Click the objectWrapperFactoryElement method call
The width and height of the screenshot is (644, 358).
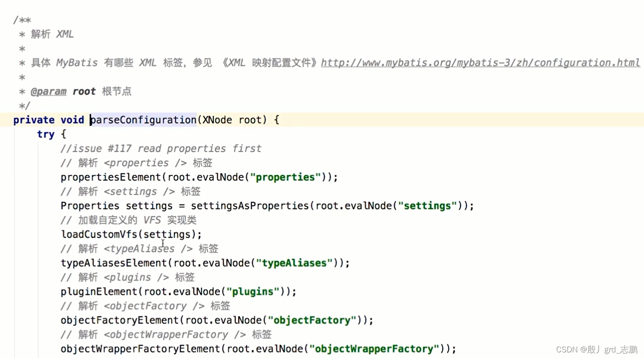coord(140,349)
